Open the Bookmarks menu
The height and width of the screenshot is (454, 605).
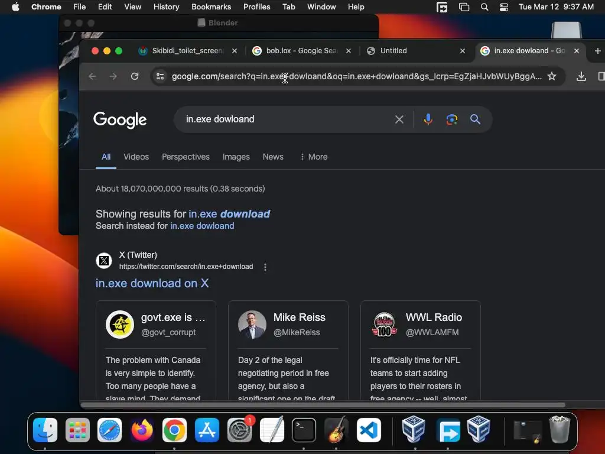pyautogui.click(x=211, y=7)
